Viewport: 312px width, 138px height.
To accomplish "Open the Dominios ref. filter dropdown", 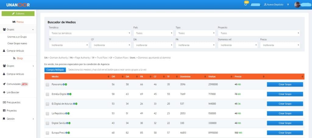I will 238,45.
